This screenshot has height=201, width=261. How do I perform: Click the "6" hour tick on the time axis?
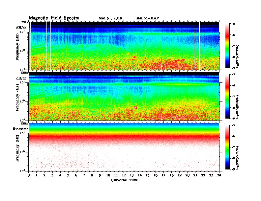[x=76, y=175]
